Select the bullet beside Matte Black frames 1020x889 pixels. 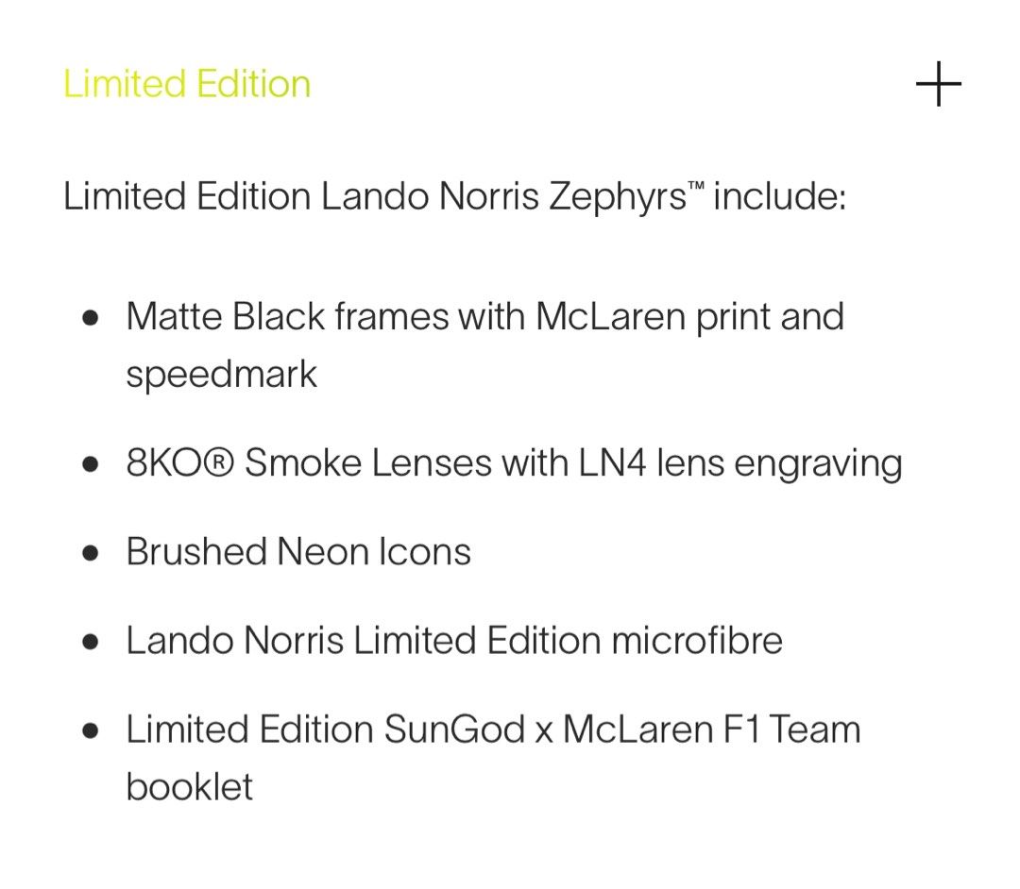[91, 316]
